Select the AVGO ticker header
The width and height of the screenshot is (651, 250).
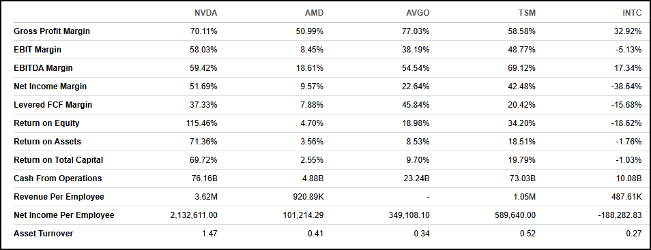418,13
